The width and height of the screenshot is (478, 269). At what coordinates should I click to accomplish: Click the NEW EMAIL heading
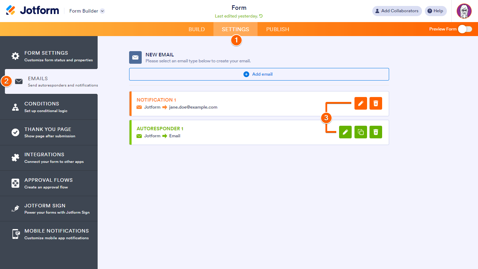point(160,55)
